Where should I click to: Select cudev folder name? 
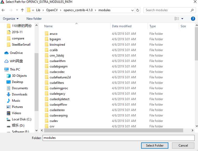pos(54,121)
